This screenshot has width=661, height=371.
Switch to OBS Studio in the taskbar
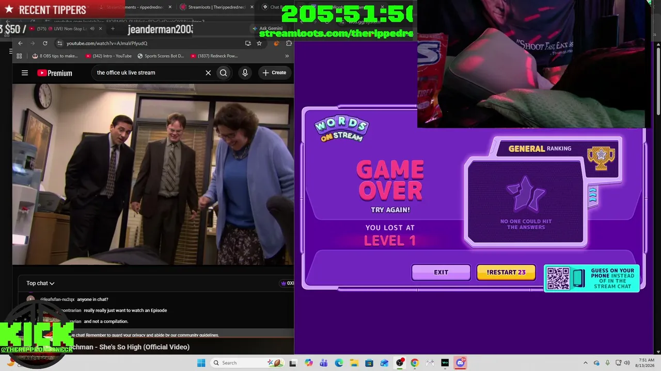coord(400,363)
